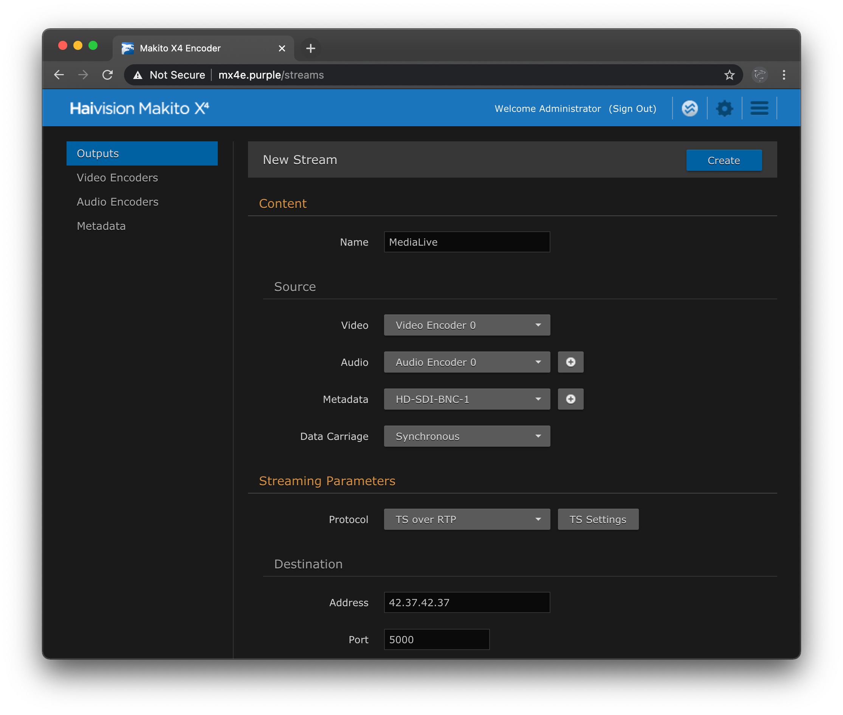This screenshot has height=715, width=843.
Task: Bookmark page with star icon
Action: [729, 75]
